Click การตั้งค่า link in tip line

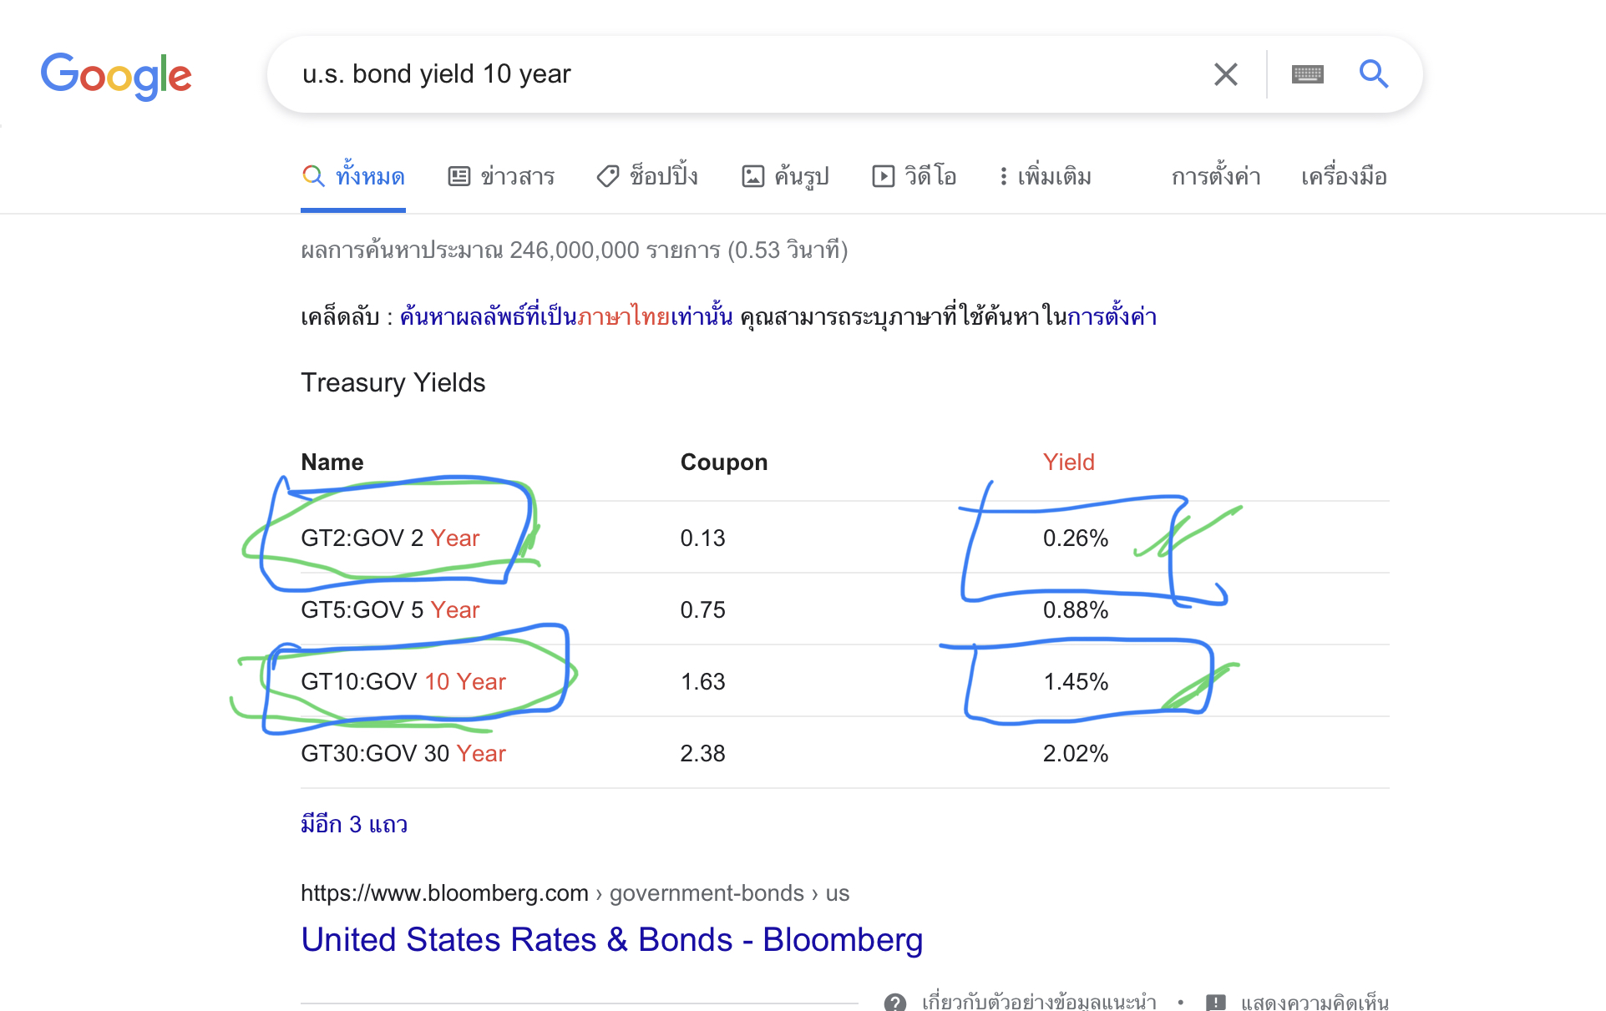[x=1112, y=316]
